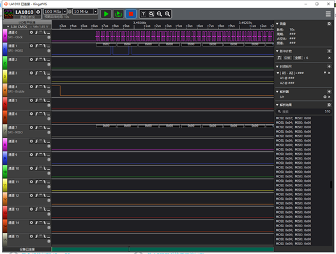Screen dimensions: 336x254
Task: Collapse the A1 - A2 ruler entry
Action: [x=278, y=73]
